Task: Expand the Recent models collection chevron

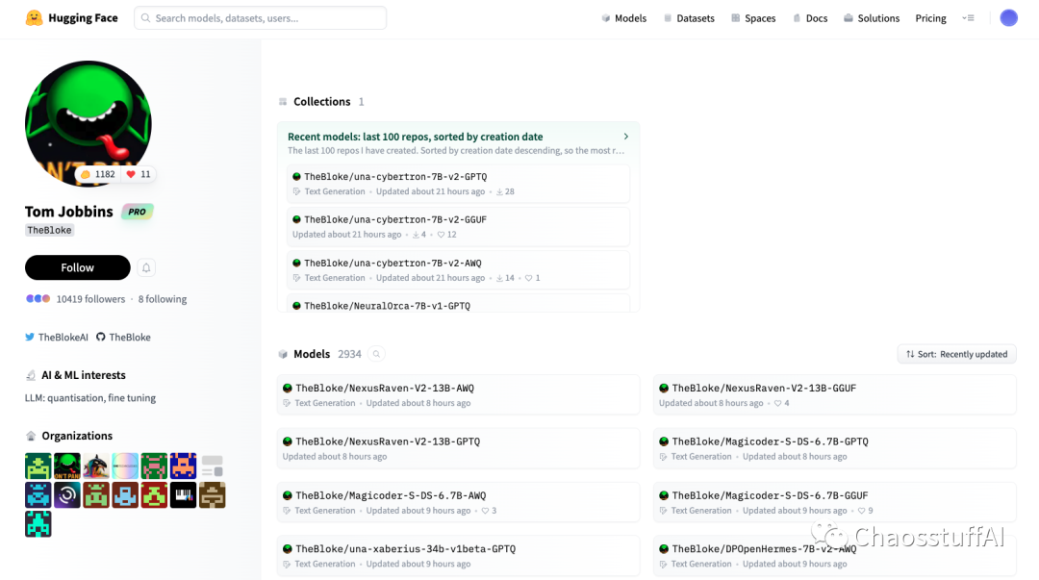Action: click(x=625, y=137)
